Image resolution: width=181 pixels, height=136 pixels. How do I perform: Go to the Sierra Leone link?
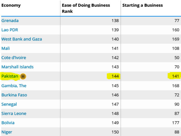pyautogui.click(x=14, y=113)
